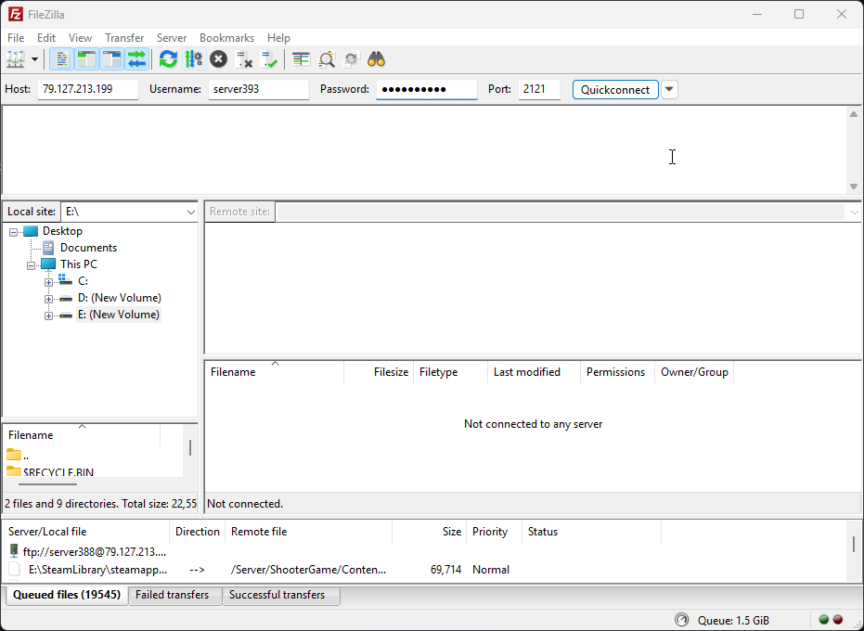The height and width of the screenshot is (631, 864).
Task: Toggle the message log display
Action: pyautogui.click(x=61, y=59)
